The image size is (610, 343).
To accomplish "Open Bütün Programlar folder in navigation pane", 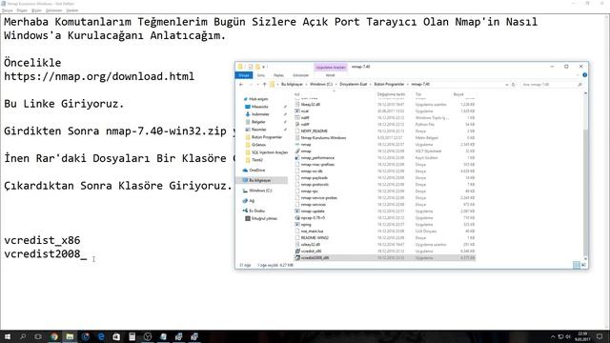I will (267, 137).
